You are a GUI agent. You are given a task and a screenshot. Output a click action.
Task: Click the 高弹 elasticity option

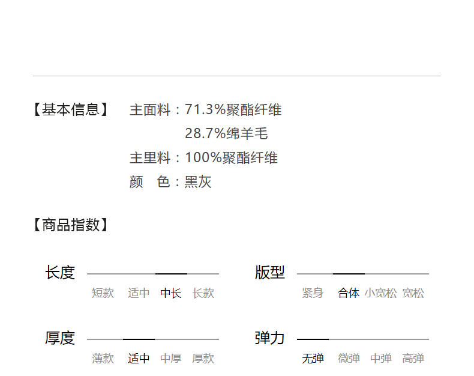pos(413,359)
